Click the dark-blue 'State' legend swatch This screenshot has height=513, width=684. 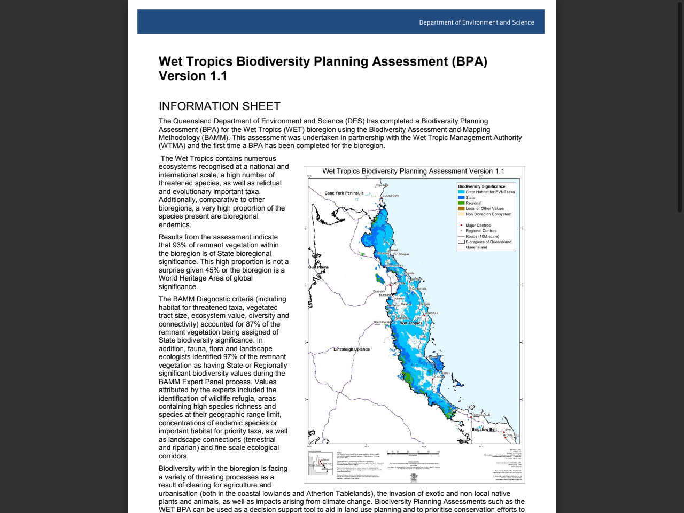[461, 197]
